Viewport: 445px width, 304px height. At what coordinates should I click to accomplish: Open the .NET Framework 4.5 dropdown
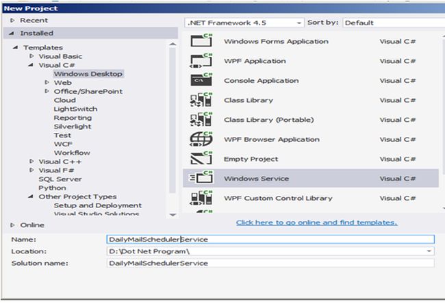244,23
